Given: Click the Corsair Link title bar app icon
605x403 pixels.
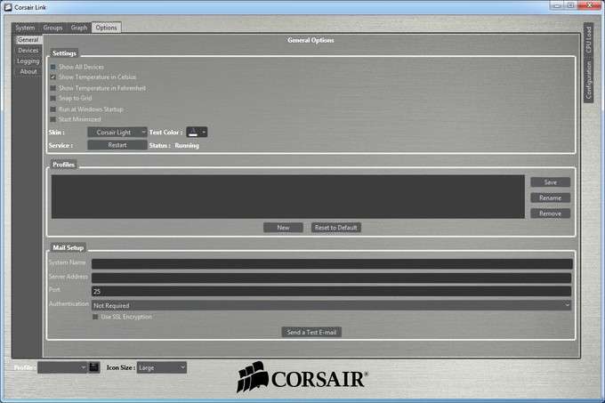Looking at the screenshot, I should pyautogui.click(x=8, y=7).
